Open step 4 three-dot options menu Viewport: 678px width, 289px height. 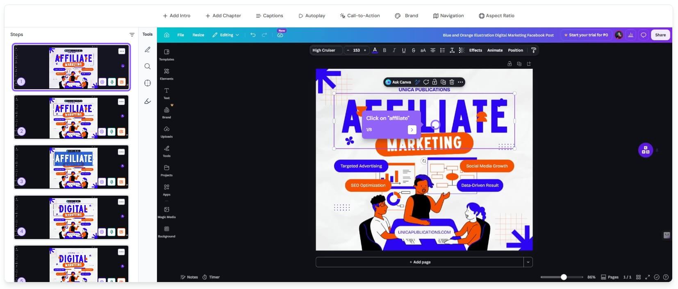coord(121,202)
